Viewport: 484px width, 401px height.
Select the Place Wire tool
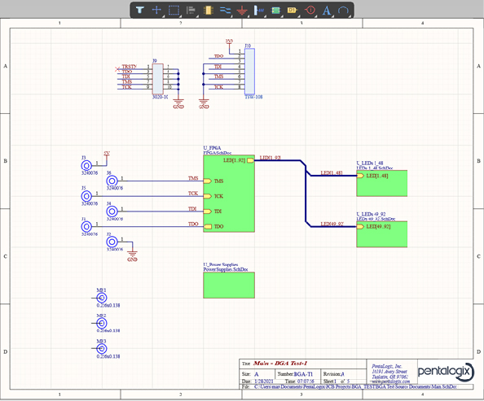click(x=226, y=11)
